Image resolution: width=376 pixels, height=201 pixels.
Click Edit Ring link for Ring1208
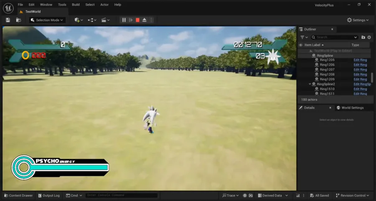[360, 74]
